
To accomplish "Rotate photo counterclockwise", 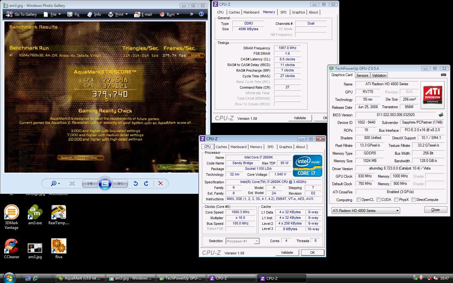I will click(136, 183).
